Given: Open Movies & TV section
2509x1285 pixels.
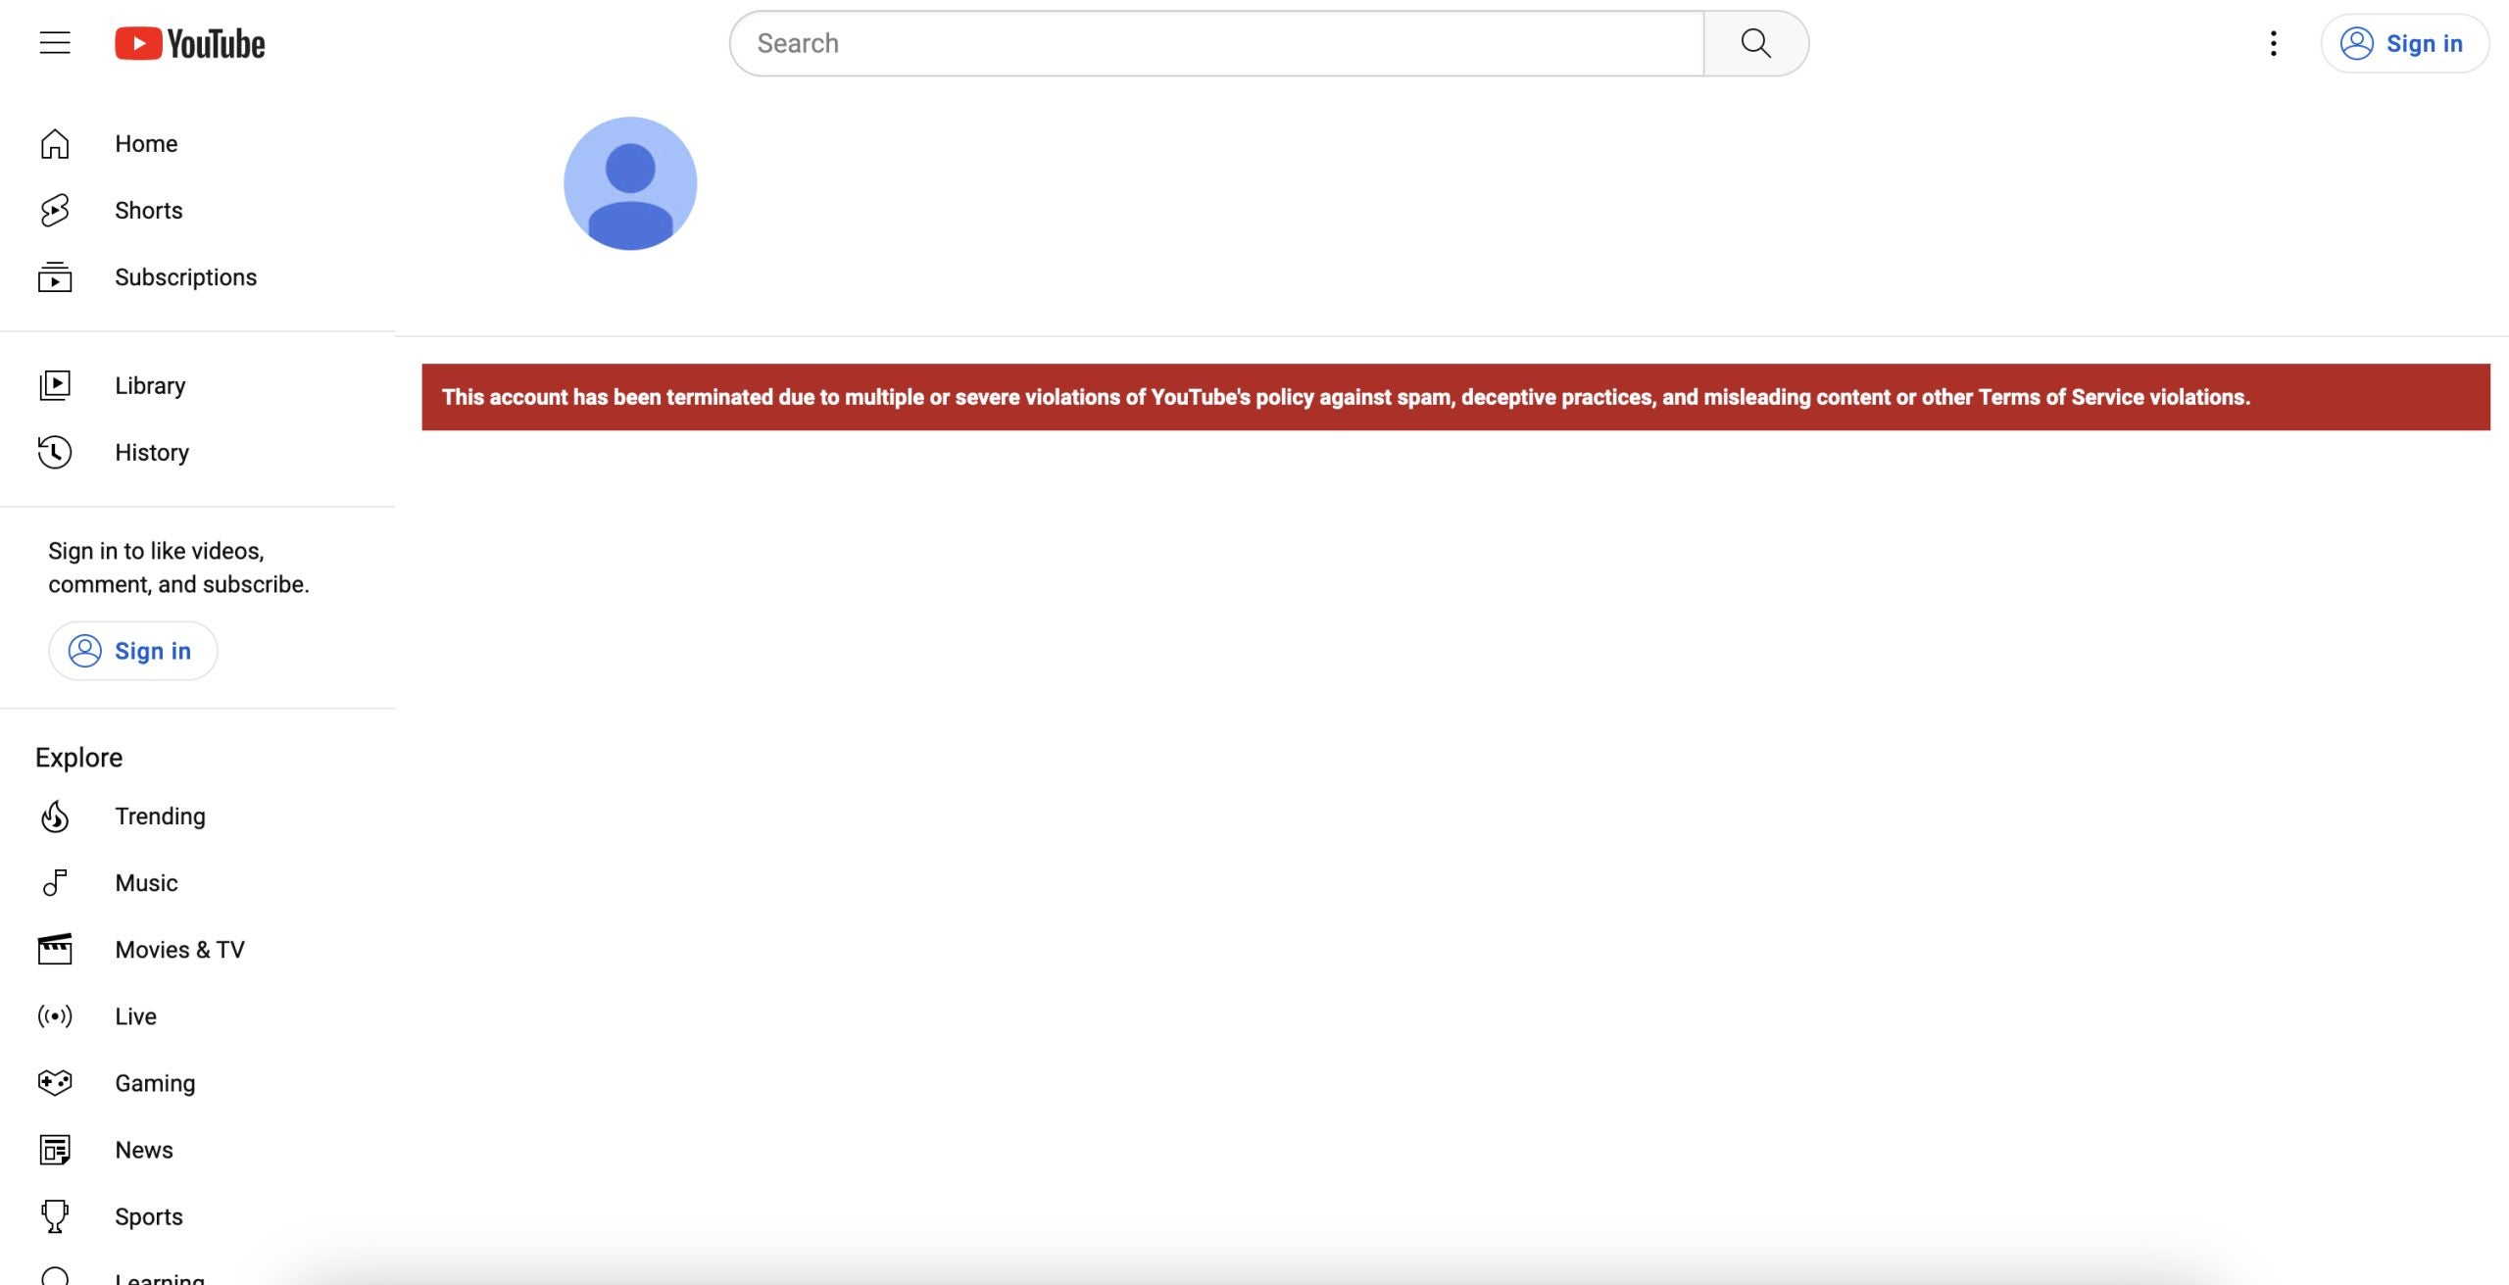Looking at the screenshot, I should click(178, 950).
